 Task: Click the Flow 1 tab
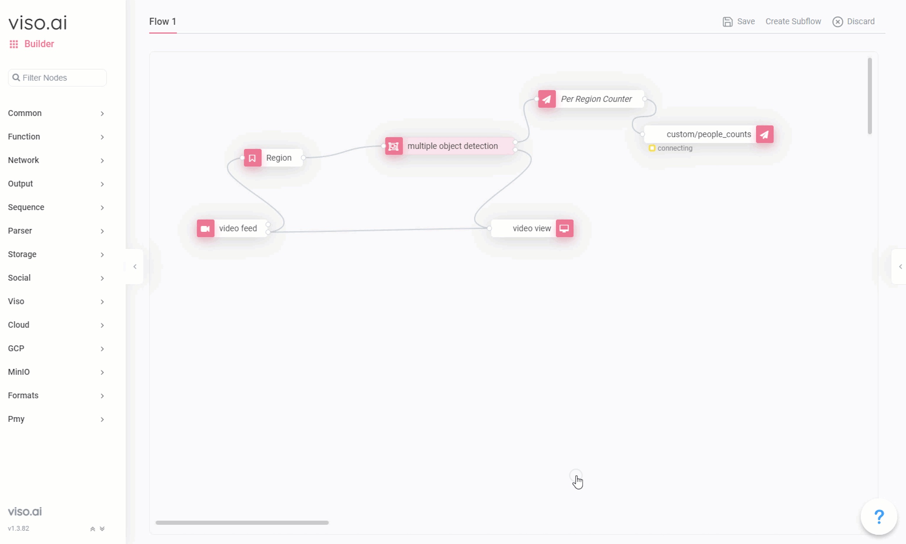tap(162, 21)
